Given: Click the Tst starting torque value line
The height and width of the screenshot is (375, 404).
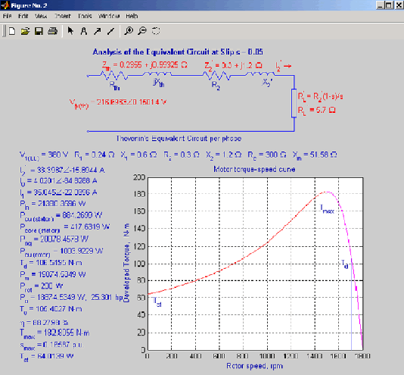Looking at the screenshot, I should coord(47,357).
